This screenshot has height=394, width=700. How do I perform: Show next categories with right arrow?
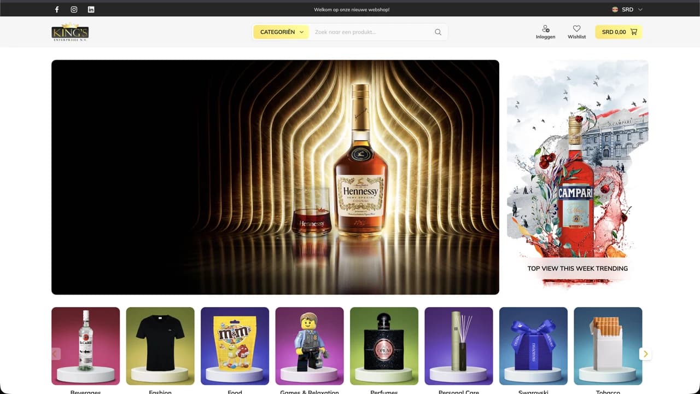[x=645, y=354]
